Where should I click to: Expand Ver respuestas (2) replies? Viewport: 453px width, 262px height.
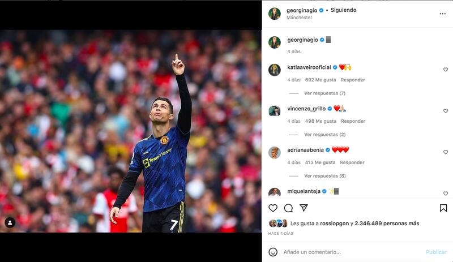click(x=324, y=135)
